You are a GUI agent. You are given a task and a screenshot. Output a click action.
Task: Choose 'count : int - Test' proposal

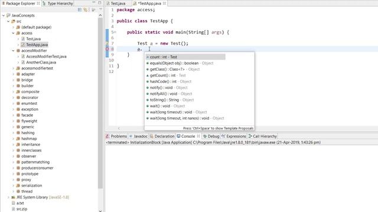[x=185, y=57]
